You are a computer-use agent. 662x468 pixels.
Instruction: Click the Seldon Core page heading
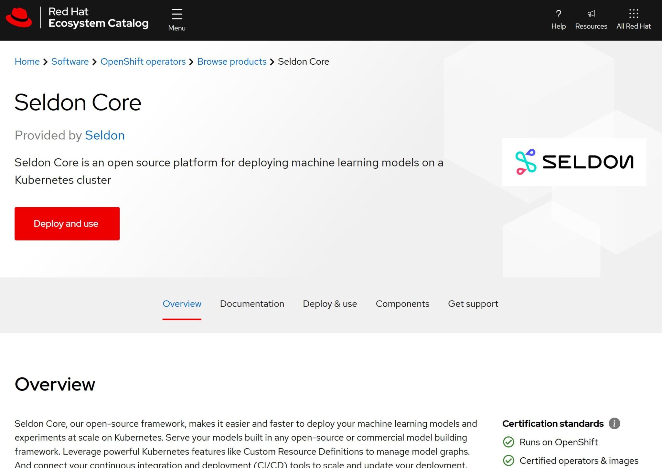tap(78, 102)
